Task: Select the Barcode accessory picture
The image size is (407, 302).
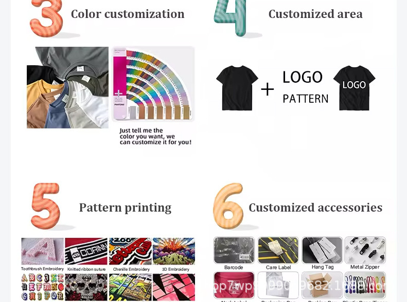Action: click(x=234, y=250)
